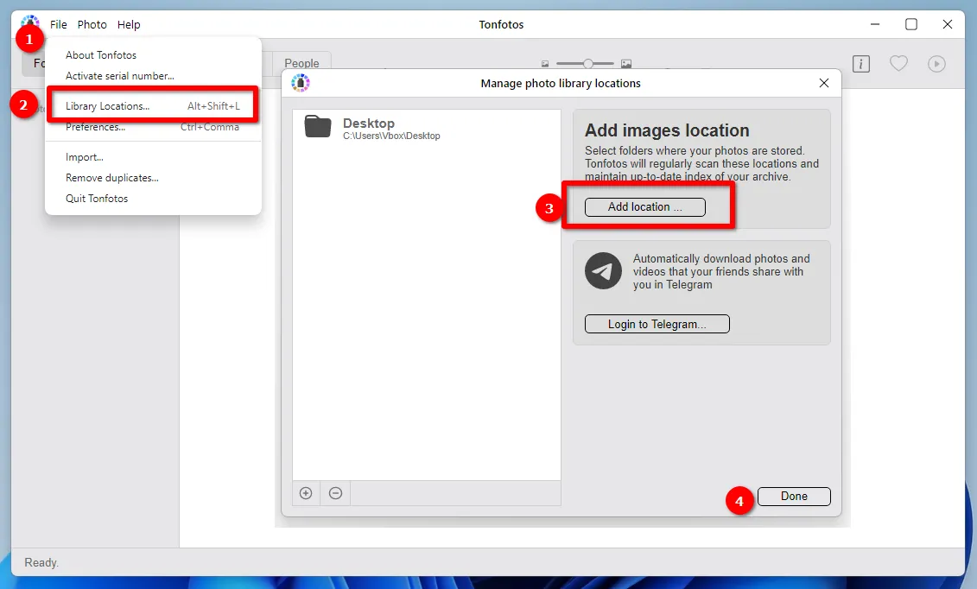This screenshot has width=977, height=589.
Task: Select the C:\Users\Vbox\Desktop path text
Action: 391,136
